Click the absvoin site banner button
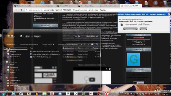This screenshot has height=96, width=171. click(138, 82)
